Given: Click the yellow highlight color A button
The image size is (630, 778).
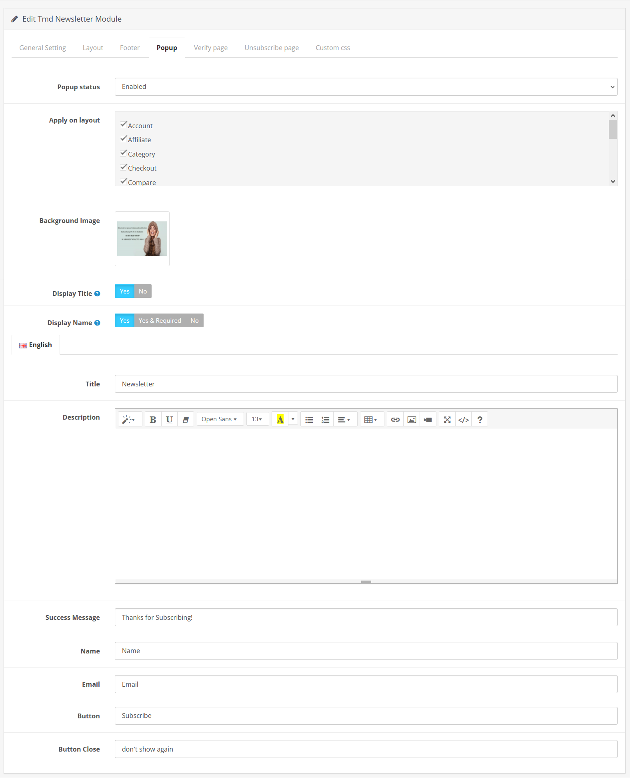Looking at the screenshot, I should click(x=280, y=419).
